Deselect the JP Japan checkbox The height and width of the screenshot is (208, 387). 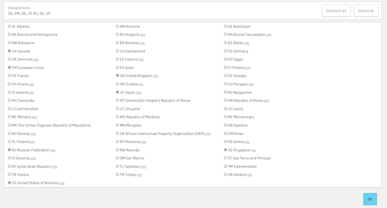coord(117,92)
